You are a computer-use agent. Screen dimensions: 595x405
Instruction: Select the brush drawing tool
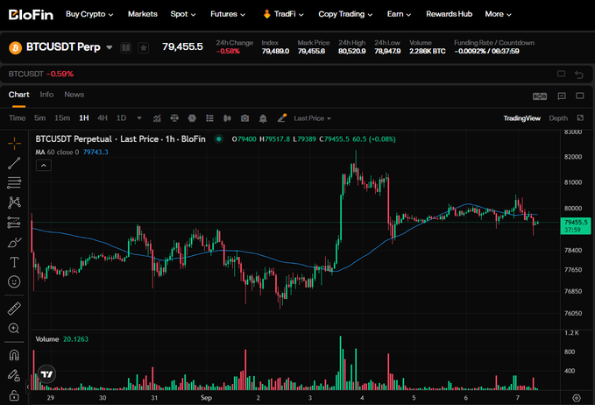[x=14, y=242]
